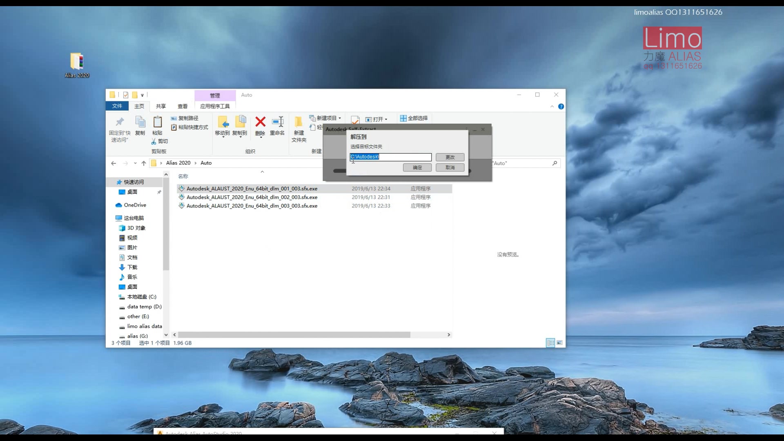Screen dimensions: 784x441
Task: Click the Copy to icon
Action: [x=240, y=122]
